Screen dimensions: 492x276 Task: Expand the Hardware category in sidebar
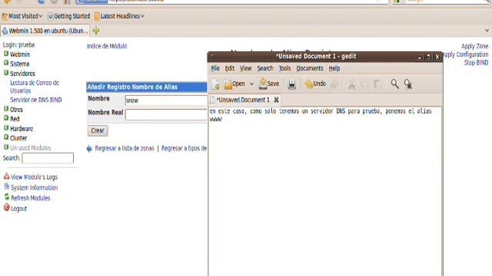pos(22,129)
